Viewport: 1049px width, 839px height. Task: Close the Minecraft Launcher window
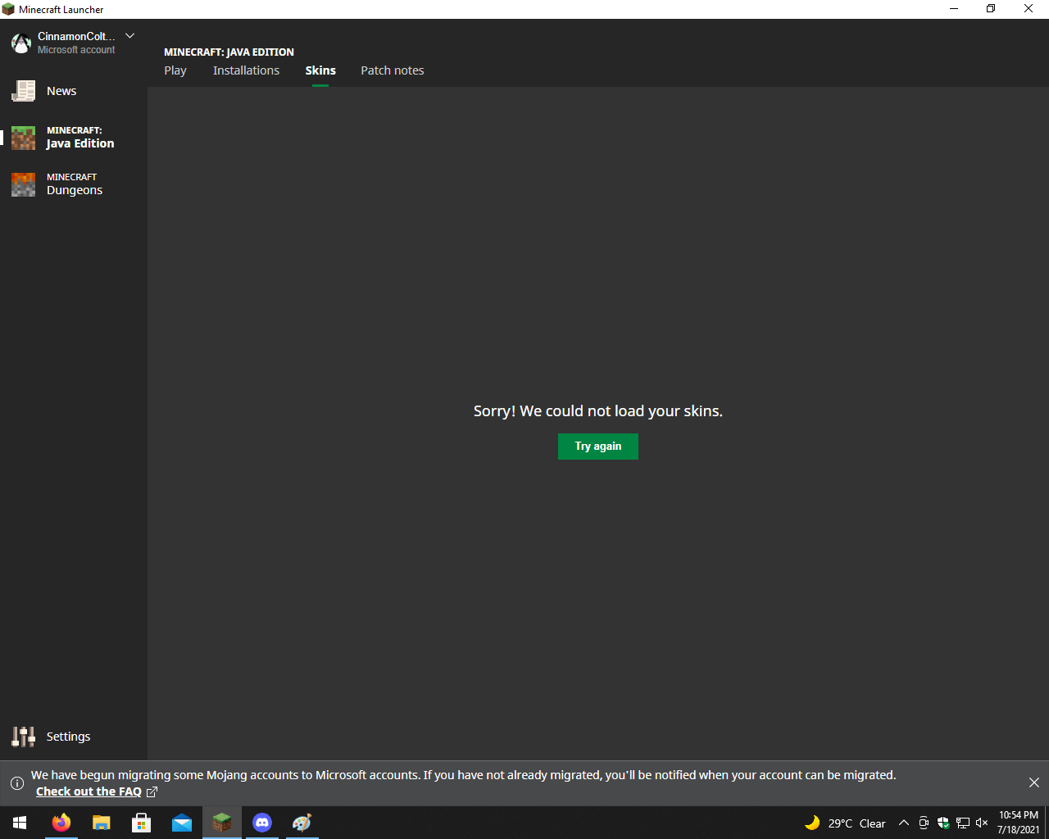point(1029,9)
